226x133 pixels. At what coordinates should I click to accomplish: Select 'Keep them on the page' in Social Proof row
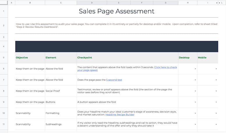point(30,91)
